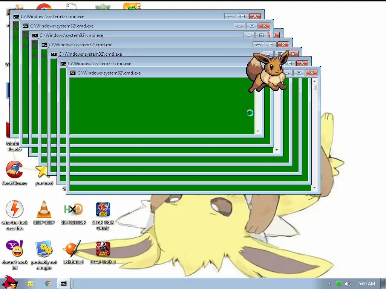Maximize the frontmost cmd.exe window
Screen dimensions: 386x289
299,73
